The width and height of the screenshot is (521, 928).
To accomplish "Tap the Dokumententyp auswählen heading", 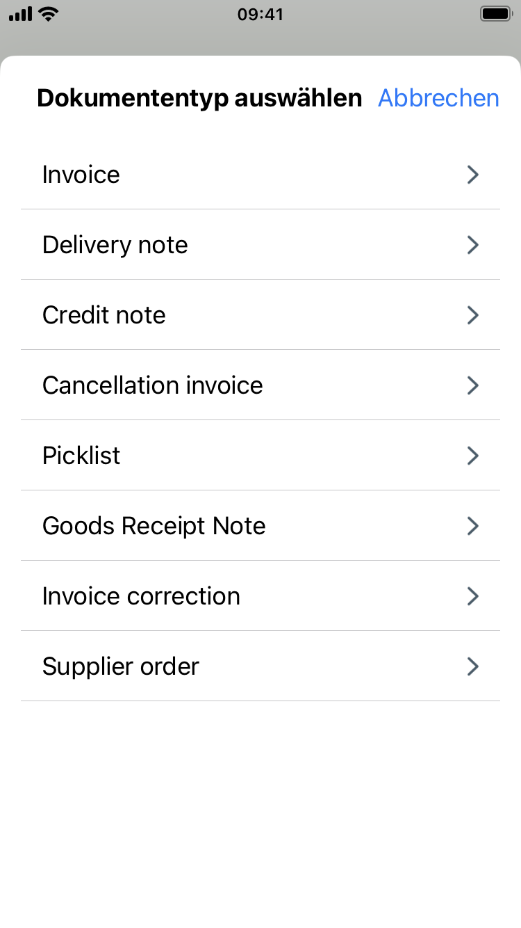I will click(x=199, y=98).
